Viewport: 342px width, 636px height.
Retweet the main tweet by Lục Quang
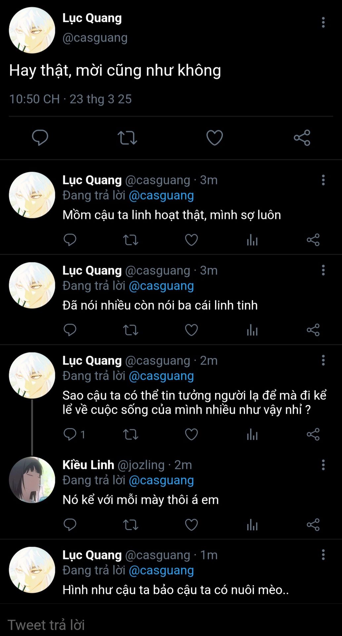click(127, 138)
